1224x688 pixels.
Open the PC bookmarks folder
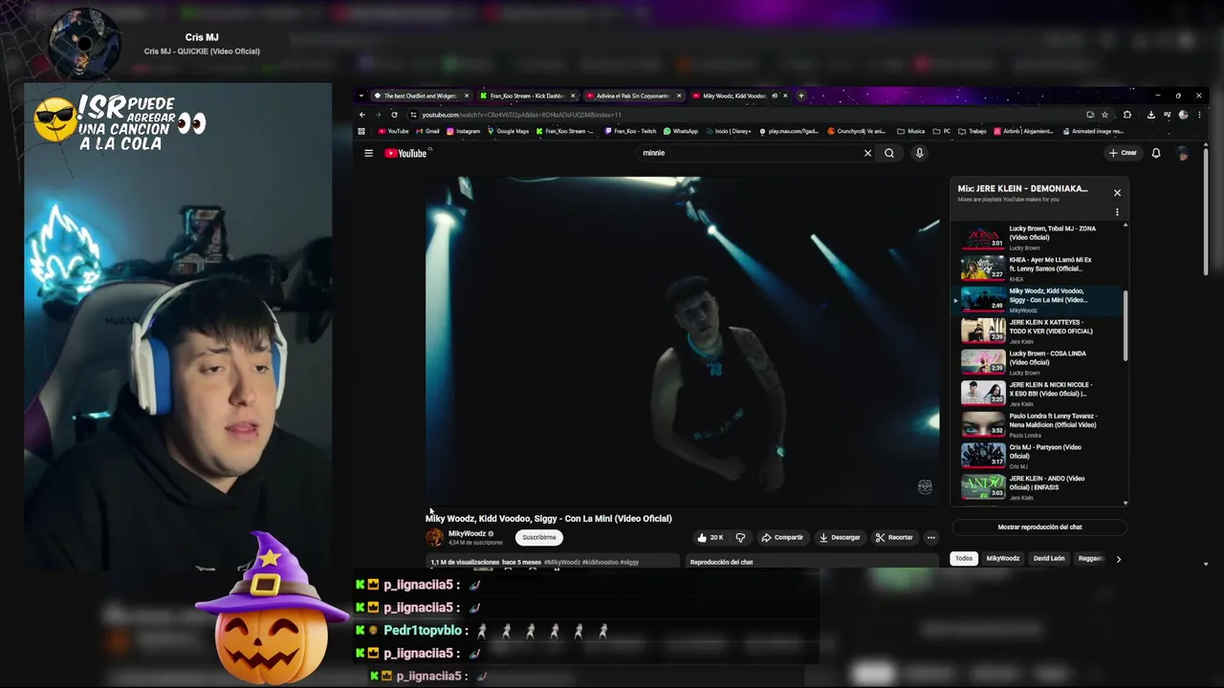coord(943,131)
